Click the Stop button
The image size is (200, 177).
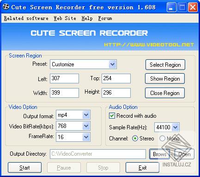103,168
